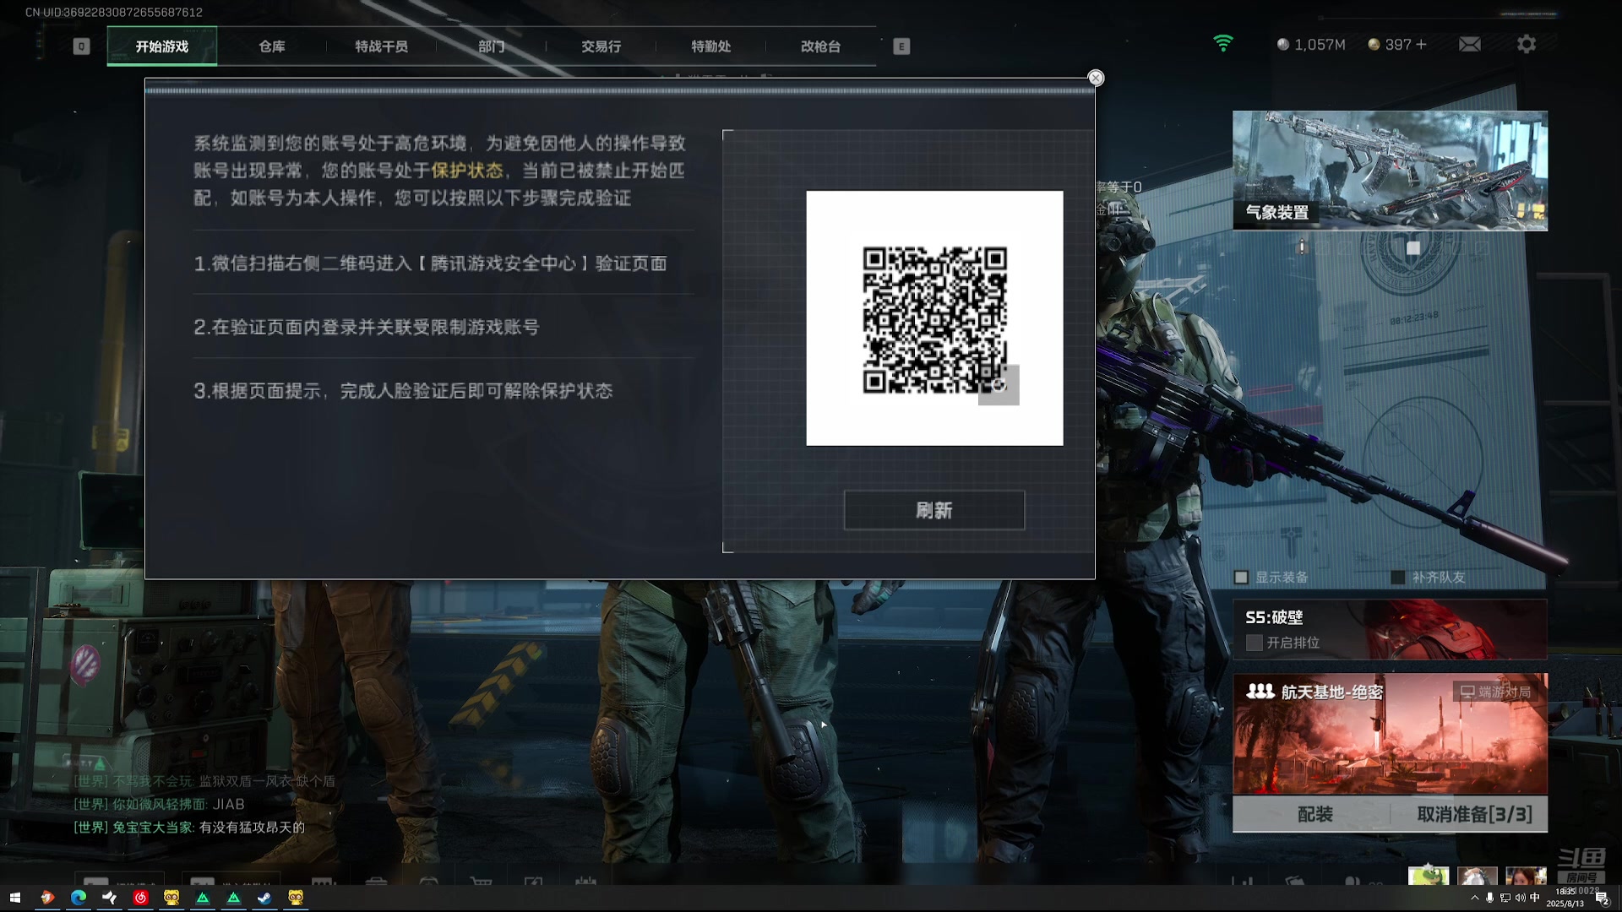Click the CN UID text at top
1622x912 pixels.
[x=114, y=12]
